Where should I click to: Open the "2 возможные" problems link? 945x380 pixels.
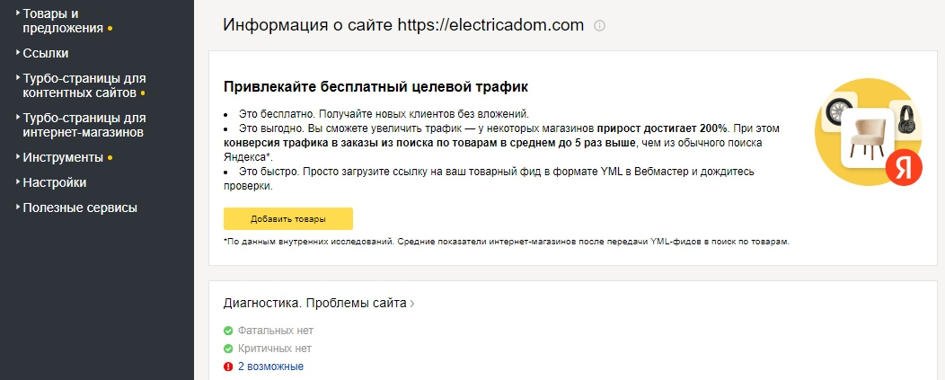(x=270, y=367)
